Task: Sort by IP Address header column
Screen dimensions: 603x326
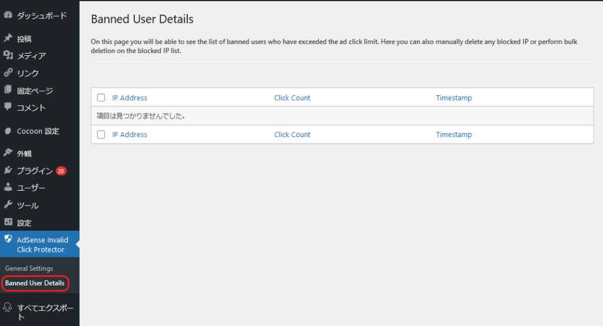Action: [x=130, y=98]
